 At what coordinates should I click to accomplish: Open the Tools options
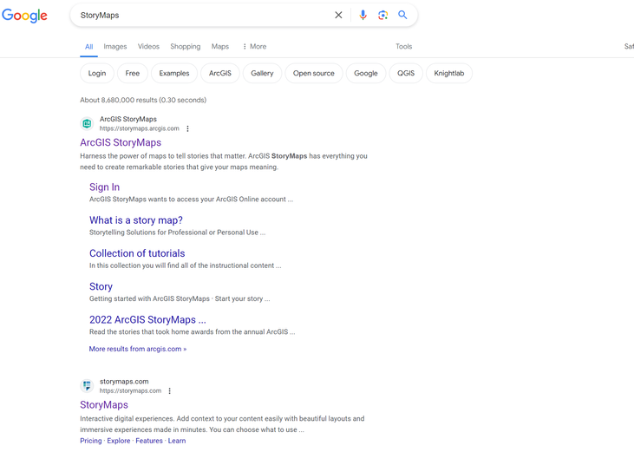coord(403,47)
